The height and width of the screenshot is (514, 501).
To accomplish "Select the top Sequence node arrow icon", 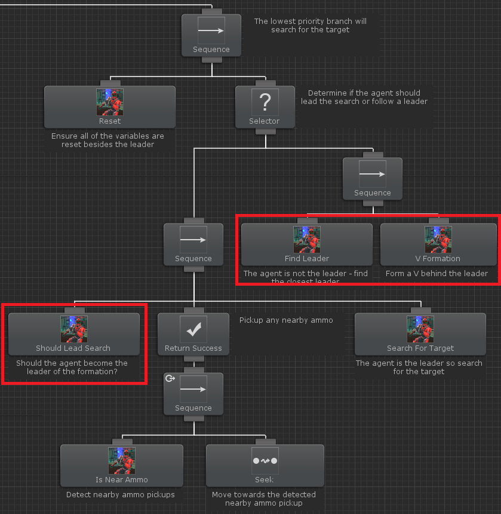I will point(211,30).
